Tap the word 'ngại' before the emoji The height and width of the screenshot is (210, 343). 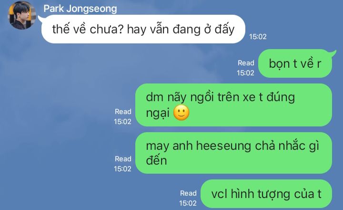(x=158, y=113)
